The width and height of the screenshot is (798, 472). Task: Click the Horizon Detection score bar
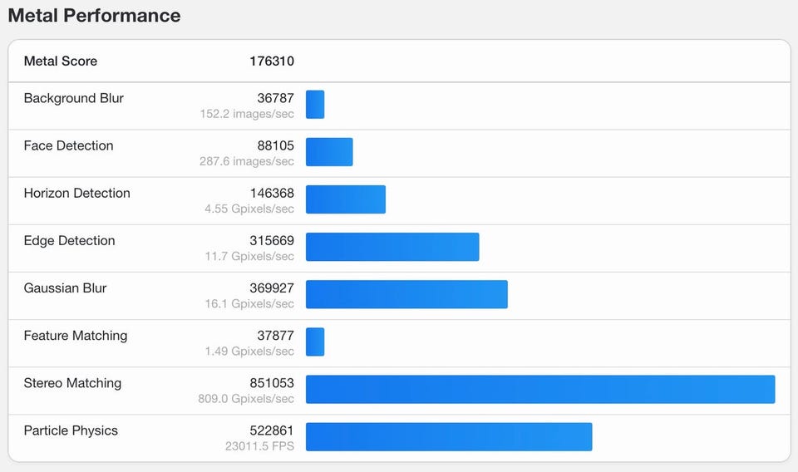[x=346, y=199]
